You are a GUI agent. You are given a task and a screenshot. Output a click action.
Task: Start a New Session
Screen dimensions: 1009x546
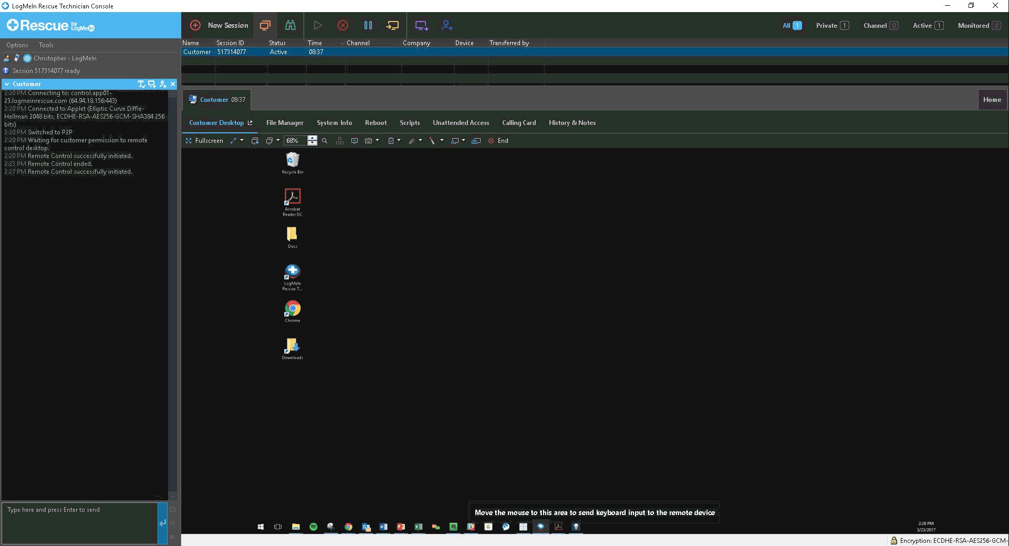click(x=219, y=25)
